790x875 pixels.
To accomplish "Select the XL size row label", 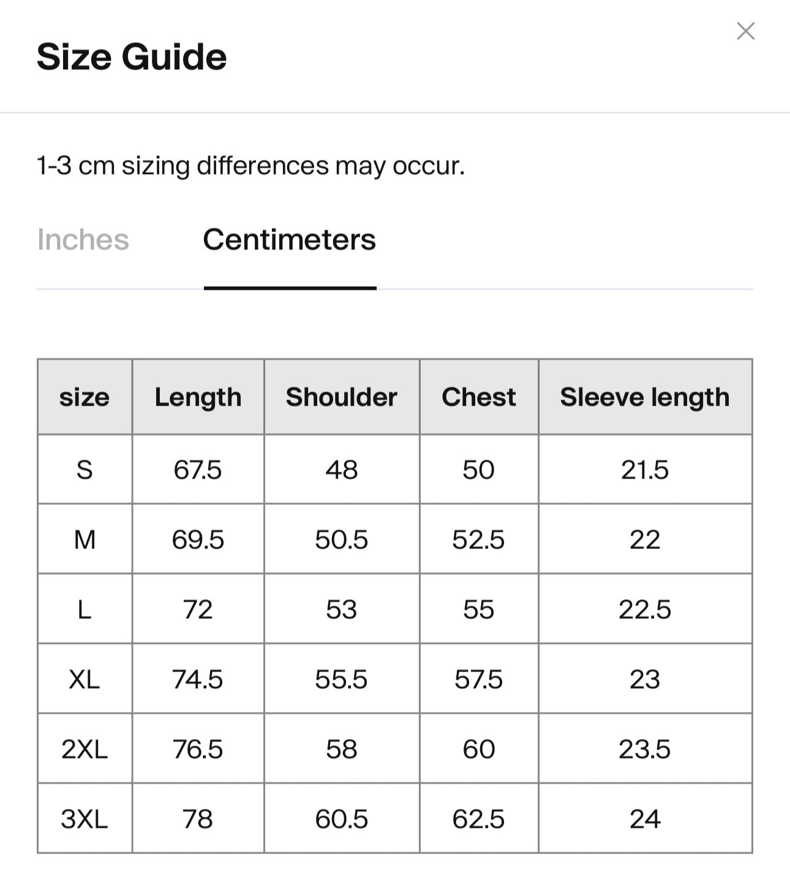I will tap(85, 680).
